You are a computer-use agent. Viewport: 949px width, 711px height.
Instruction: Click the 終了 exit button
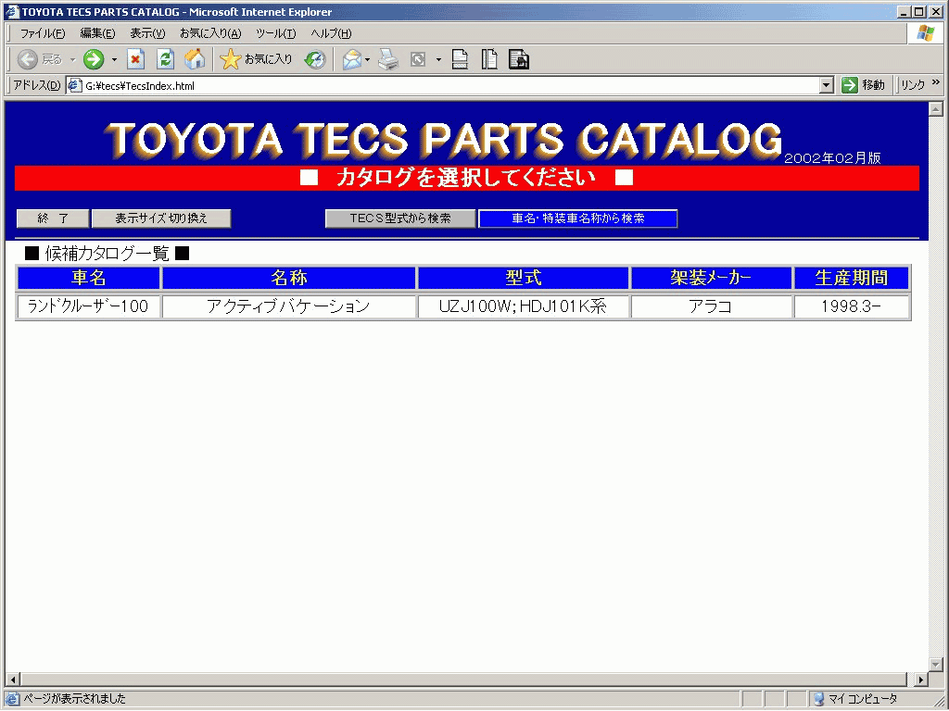tap(53, 218)
